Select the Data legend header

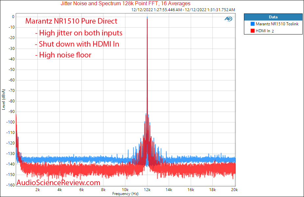(x=273, y=17)
